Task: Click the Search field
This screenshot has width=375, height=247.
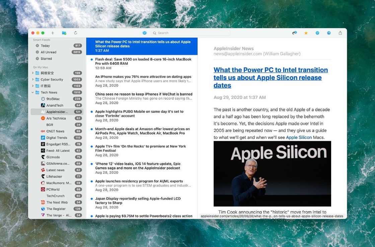Action: click(191, 33)
